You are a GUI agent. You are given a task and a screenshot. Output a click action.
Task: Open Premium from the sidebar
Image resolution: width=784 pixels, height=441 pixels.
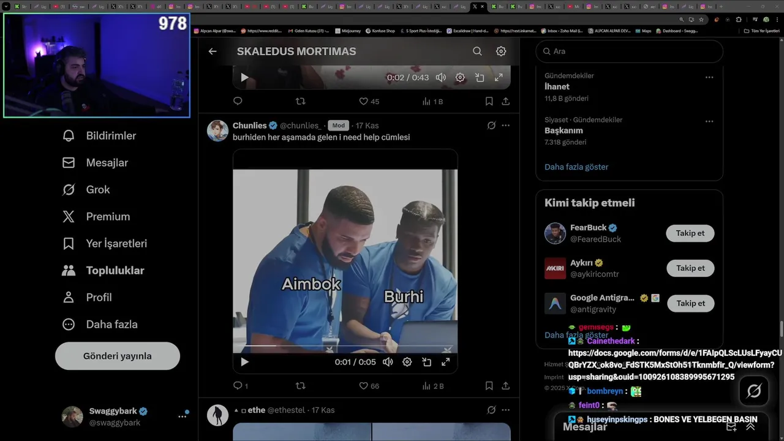point(96,217)
